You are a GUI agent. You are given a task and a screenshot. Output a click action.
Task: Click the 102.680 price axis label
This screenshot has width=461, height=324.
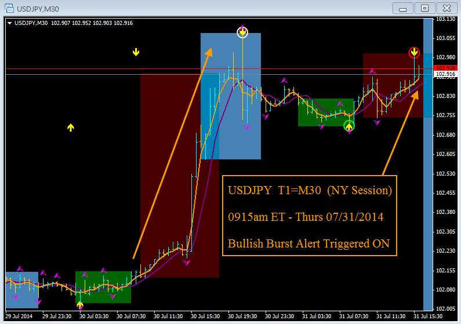pyautogui.click(x=445, y=135)
